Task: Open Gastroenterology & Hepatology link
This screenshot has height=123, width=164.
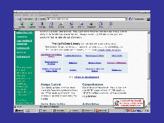Action: [51, 63]
